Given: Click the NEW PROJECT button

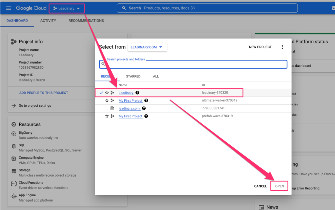Looking at the screenshot, I should [x=260, y=47].
